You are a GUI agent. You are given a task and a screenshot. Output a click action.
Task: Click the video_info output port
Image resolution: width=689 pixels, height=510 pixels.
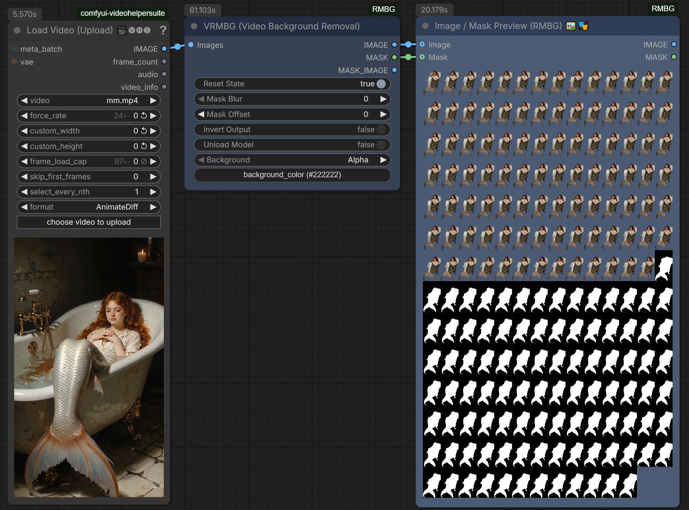[x=164, y=87]
